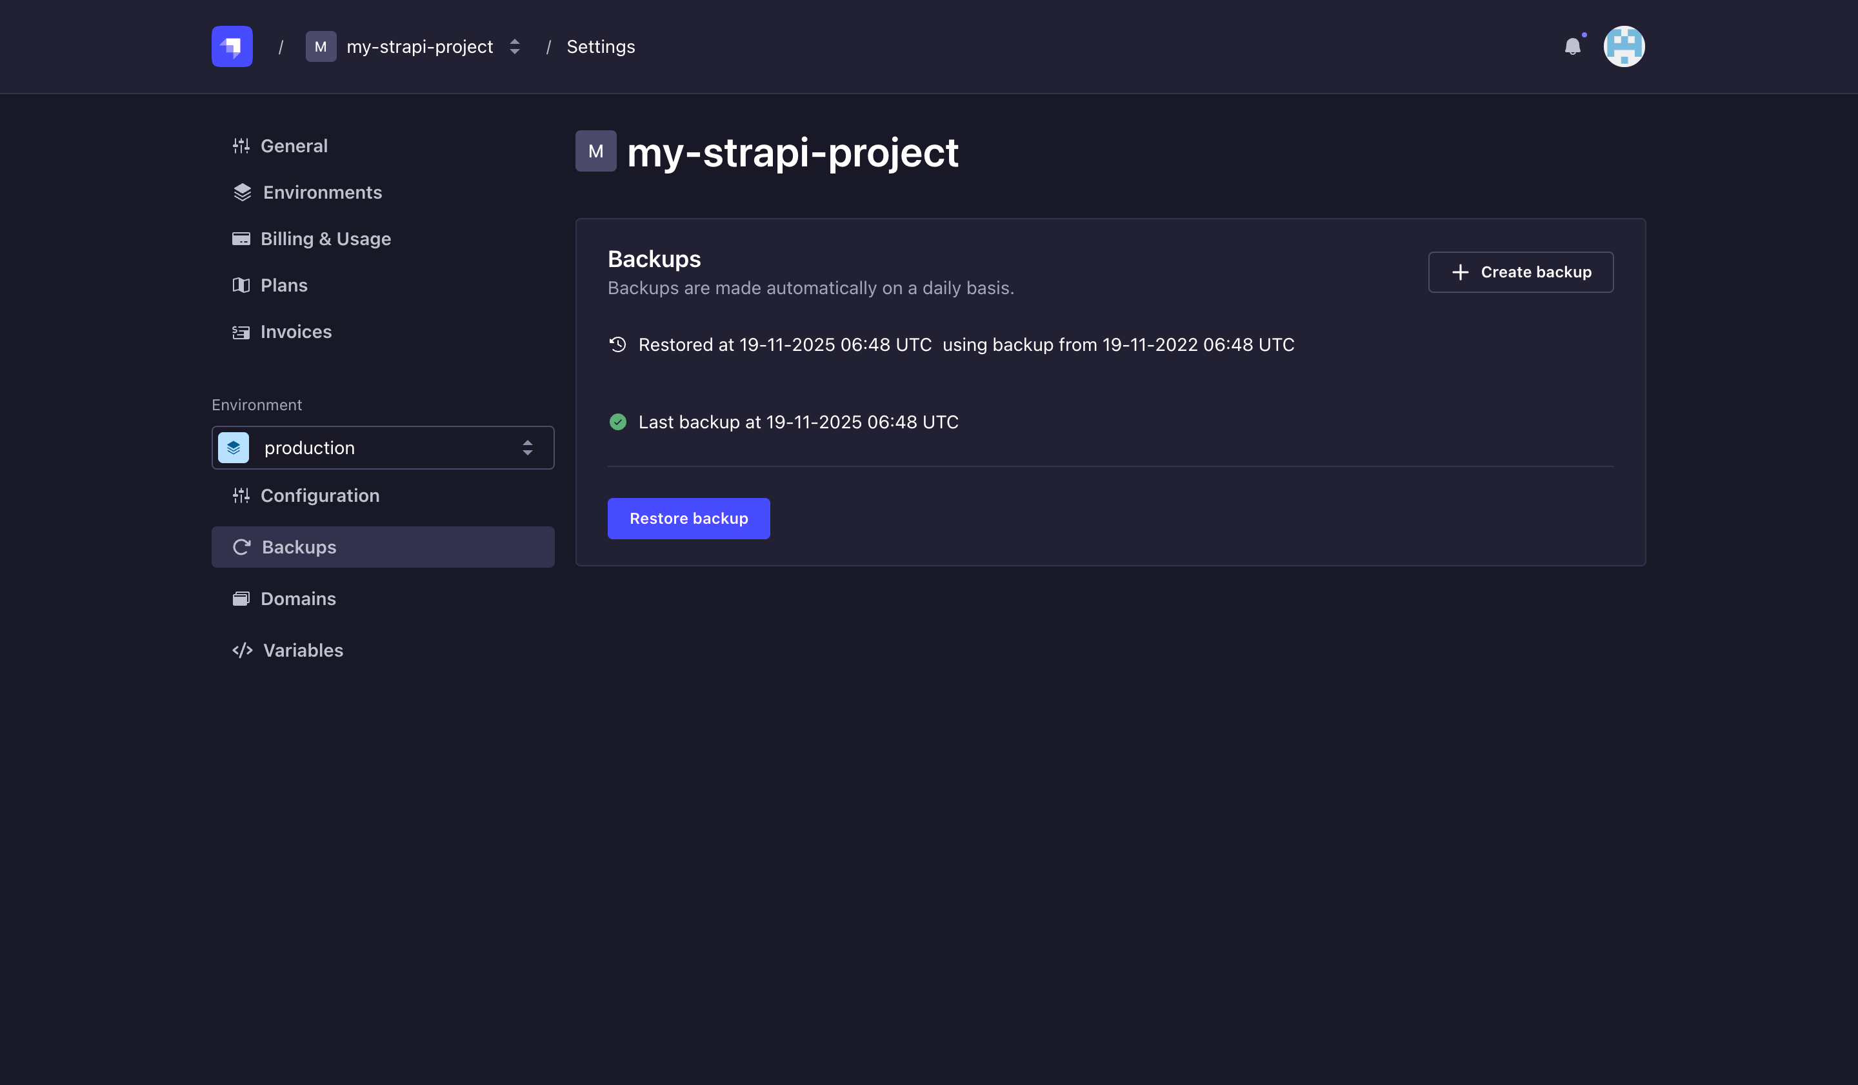Viewport: 1858px width, 1085px height.
Task: Click the Billing & Usage card icon
Action: [241, 239]
